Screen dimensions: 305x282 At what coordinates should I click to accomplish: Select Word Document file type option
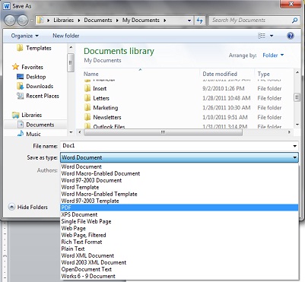[x=180, y=166]
